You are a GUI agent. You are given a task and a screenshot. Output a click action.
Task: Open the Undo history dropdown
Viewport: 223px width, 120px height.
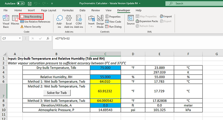(39, 3)
